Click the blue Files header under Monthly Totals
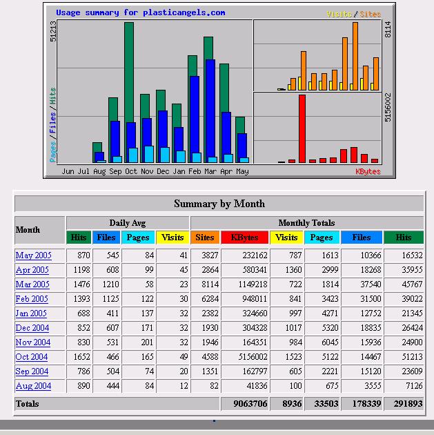 [362, 238]
